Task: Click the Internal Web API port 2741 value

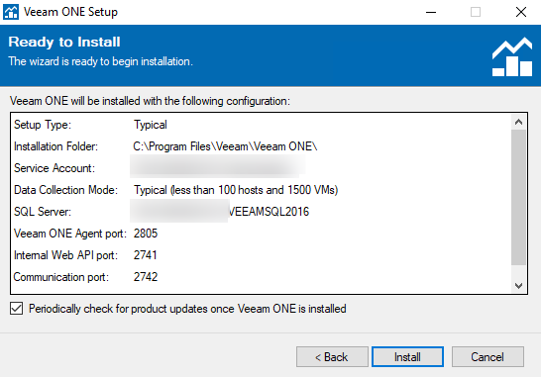Action: [x=145, y=255]
